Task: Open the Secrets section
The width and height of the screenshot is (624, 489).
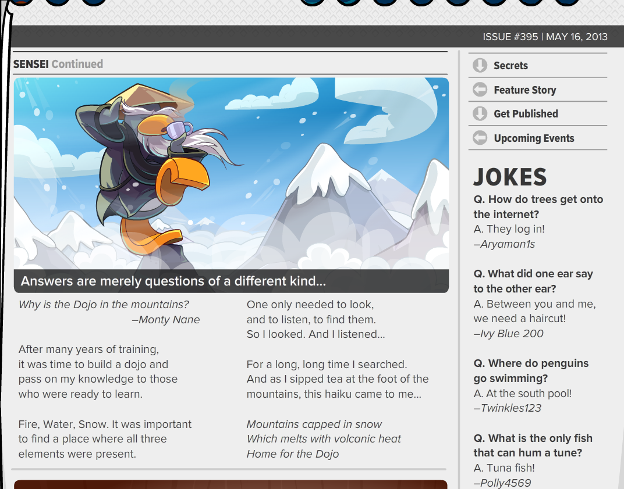Action: (538, 66)
